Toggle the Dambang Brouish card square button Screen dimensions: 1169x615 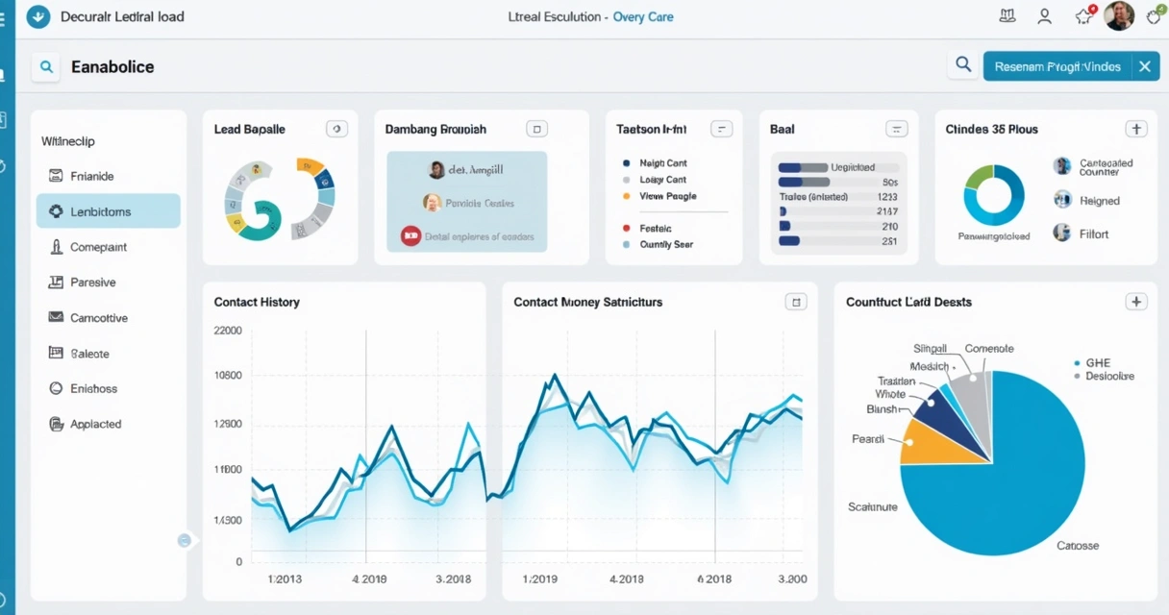537,129
